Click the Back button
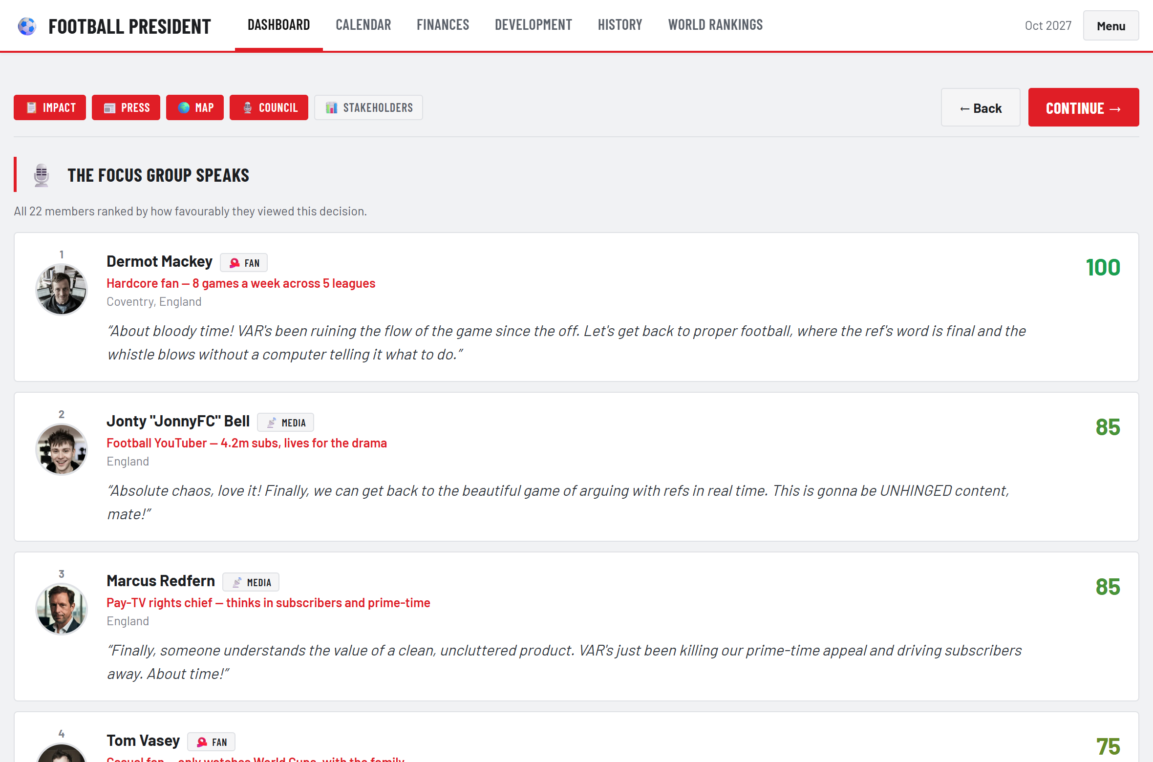Viewport: 1153px width, 762px height. point(981,107)
